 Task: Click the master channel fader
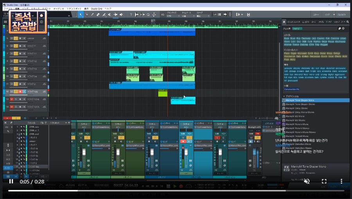click(254, 152)
